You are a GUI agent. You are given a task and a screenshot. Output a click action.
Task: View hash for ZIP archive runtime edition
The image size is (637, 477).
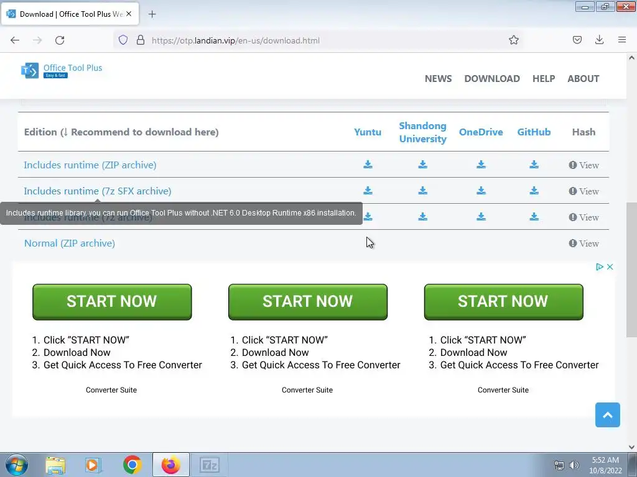click(x=584, y=165)
